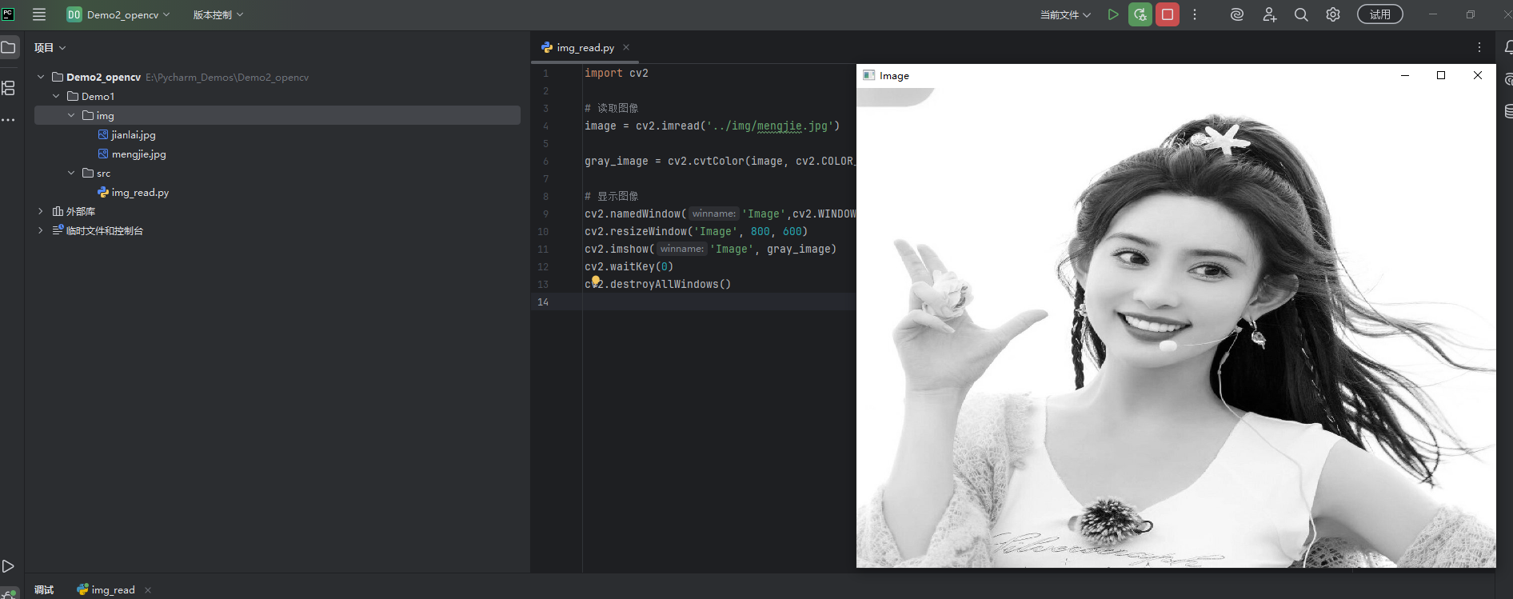Screen dimensions: 1513x599
Task: Open the Run tool window icon at bottom left
Action: (x=9, y=566)
